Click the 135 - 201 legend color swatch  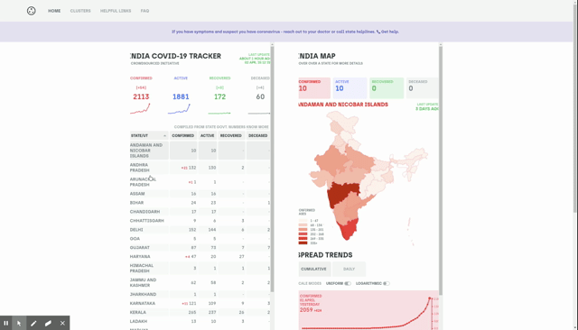[303, 230]
